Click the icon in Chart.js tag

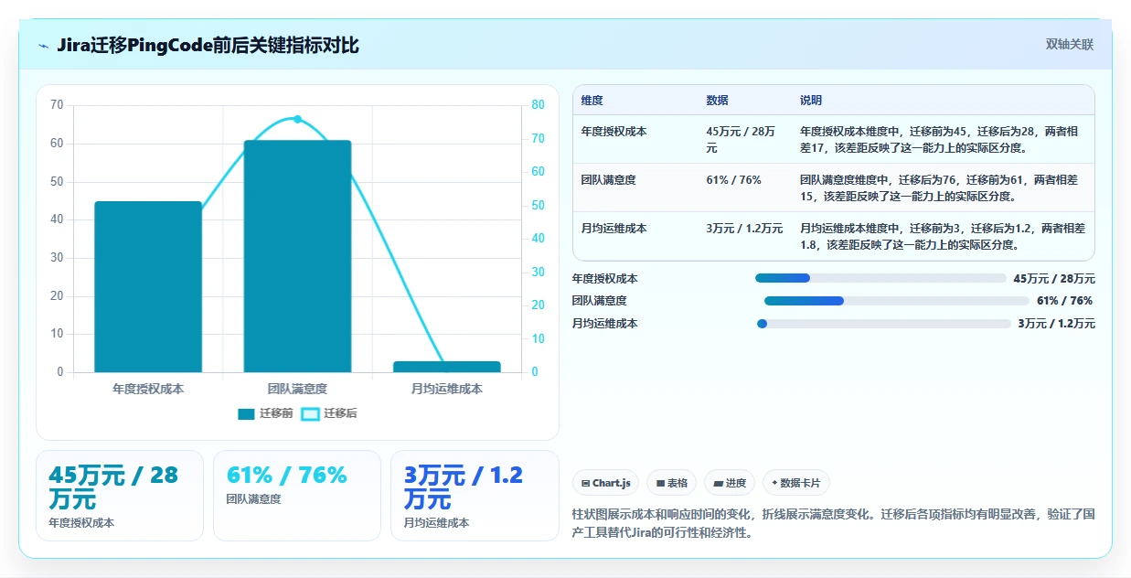coord(585,483)
